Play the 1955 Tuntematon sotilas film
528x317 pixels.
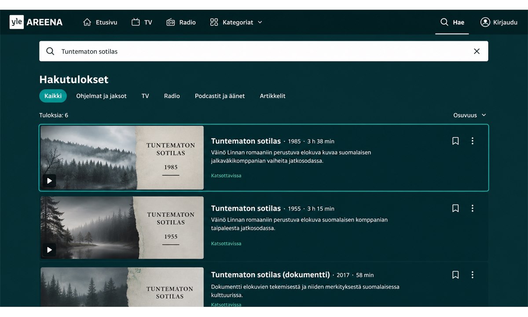pyautogui.click(x=49, y=250)
